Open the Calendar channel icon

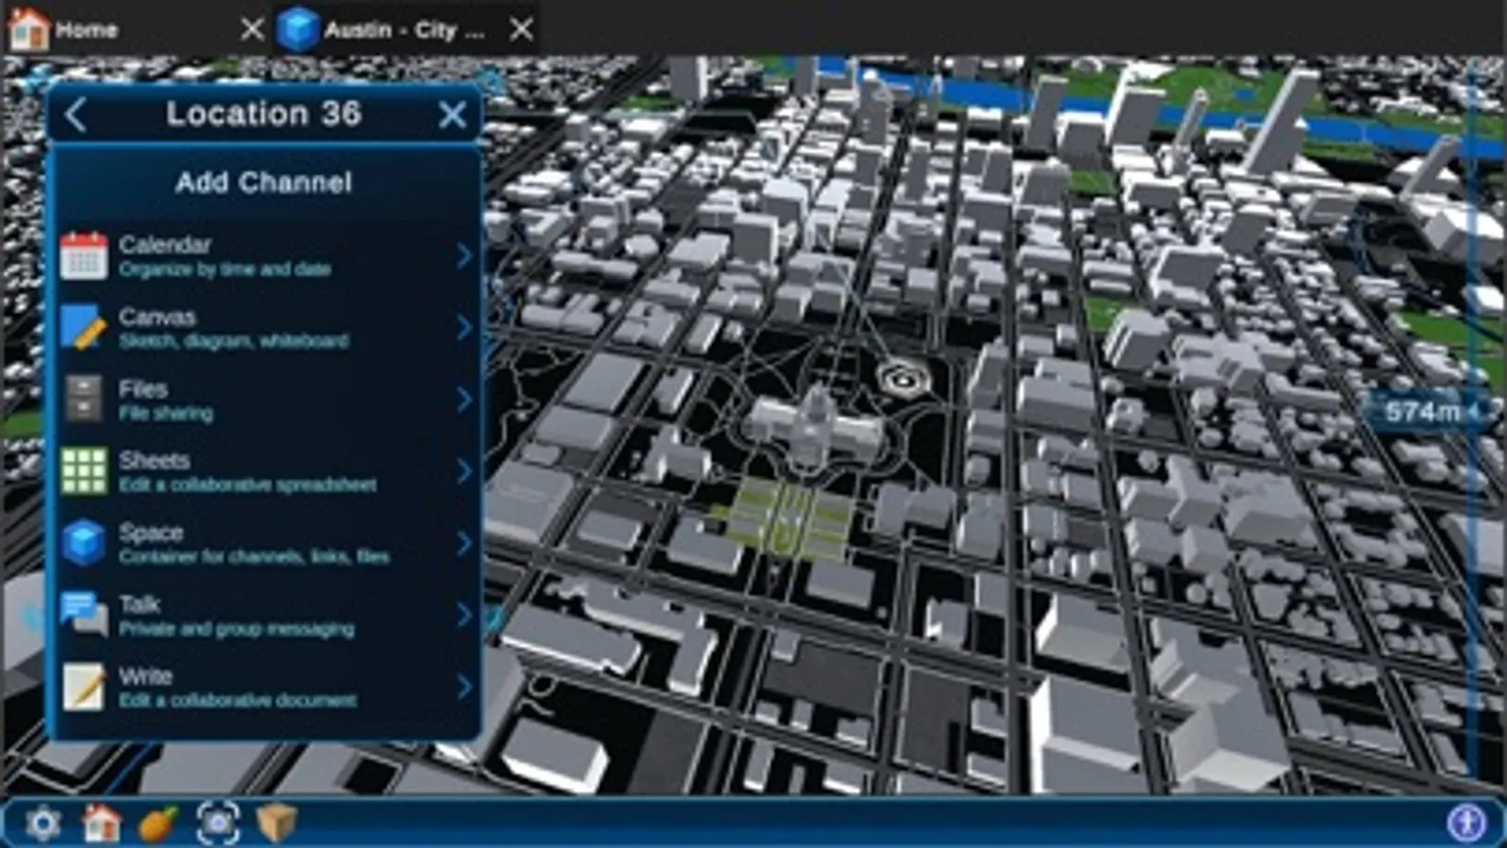[84, 255]
